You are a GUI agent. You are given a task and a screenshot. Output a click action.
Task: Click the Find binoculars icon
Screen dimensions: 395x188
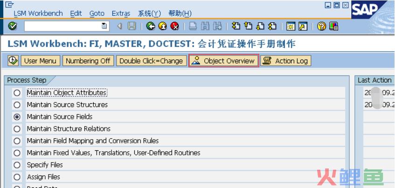tap(205, 26)
